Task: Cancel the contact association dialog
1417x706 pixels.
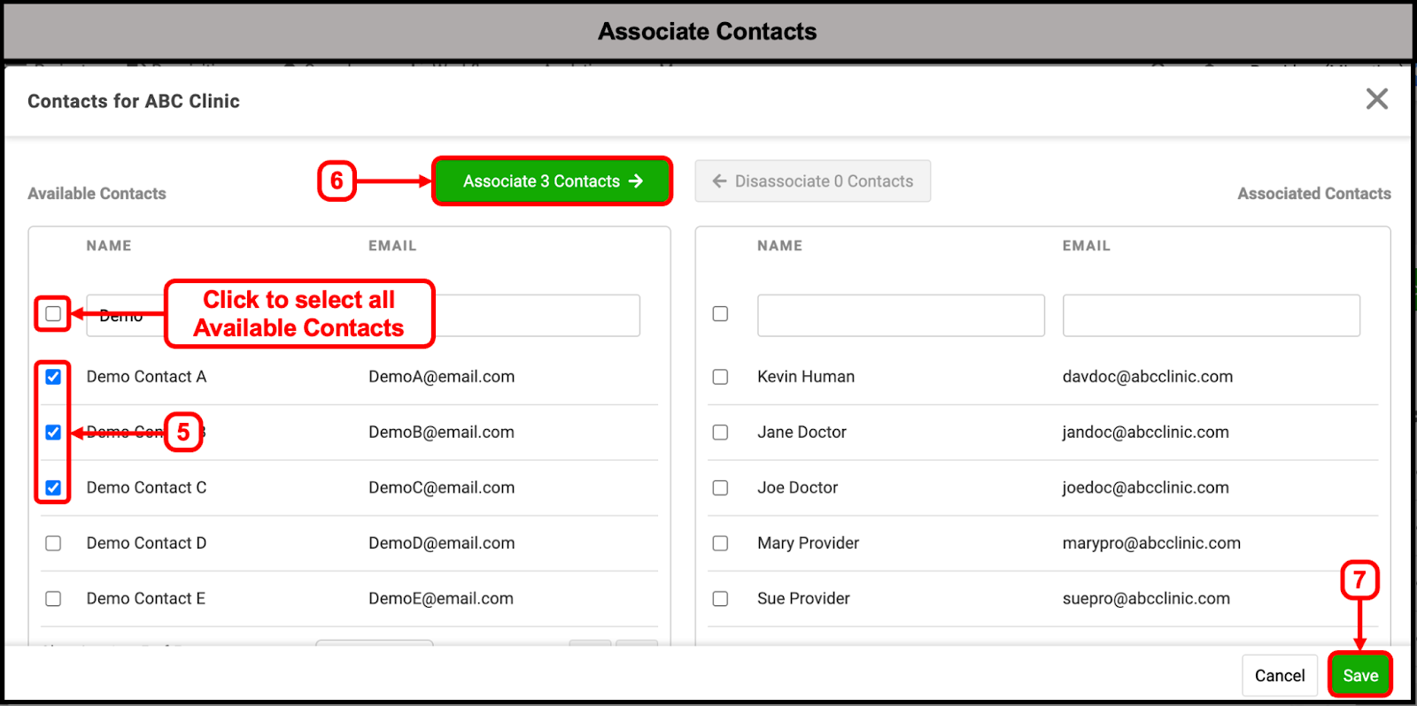Action: tap(1279, 676)
